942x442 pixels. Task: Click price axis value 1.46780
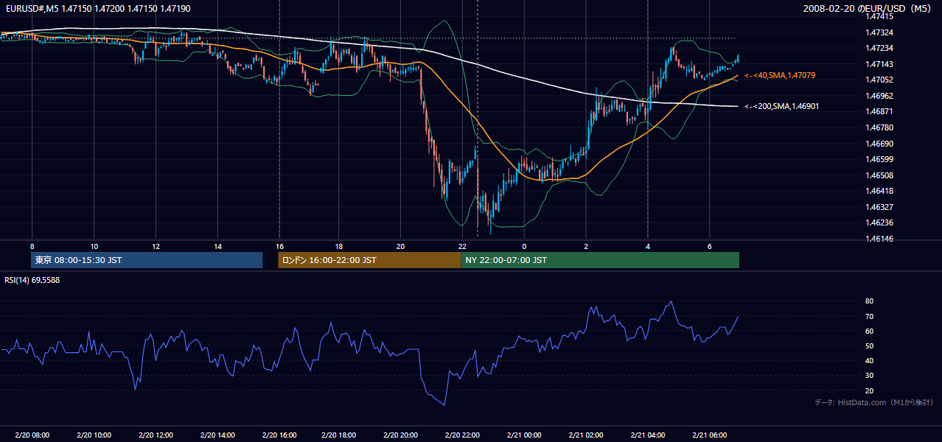pyautogui.click(x=880, y=127)
